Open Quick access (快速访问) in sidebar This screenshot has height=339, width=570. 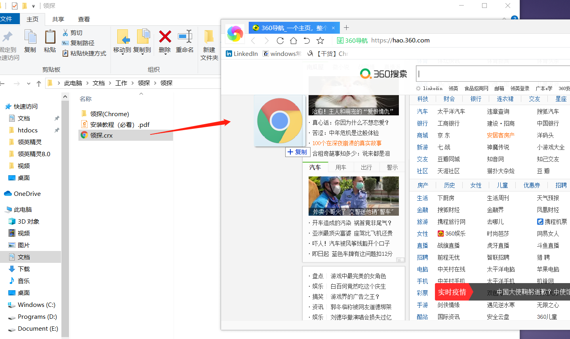click(26, 106)
